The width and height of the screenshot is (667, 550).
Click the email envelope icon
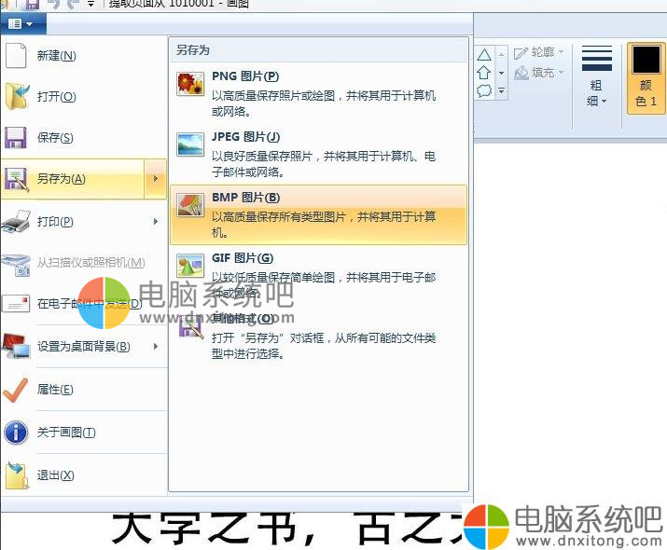(16, 304)
